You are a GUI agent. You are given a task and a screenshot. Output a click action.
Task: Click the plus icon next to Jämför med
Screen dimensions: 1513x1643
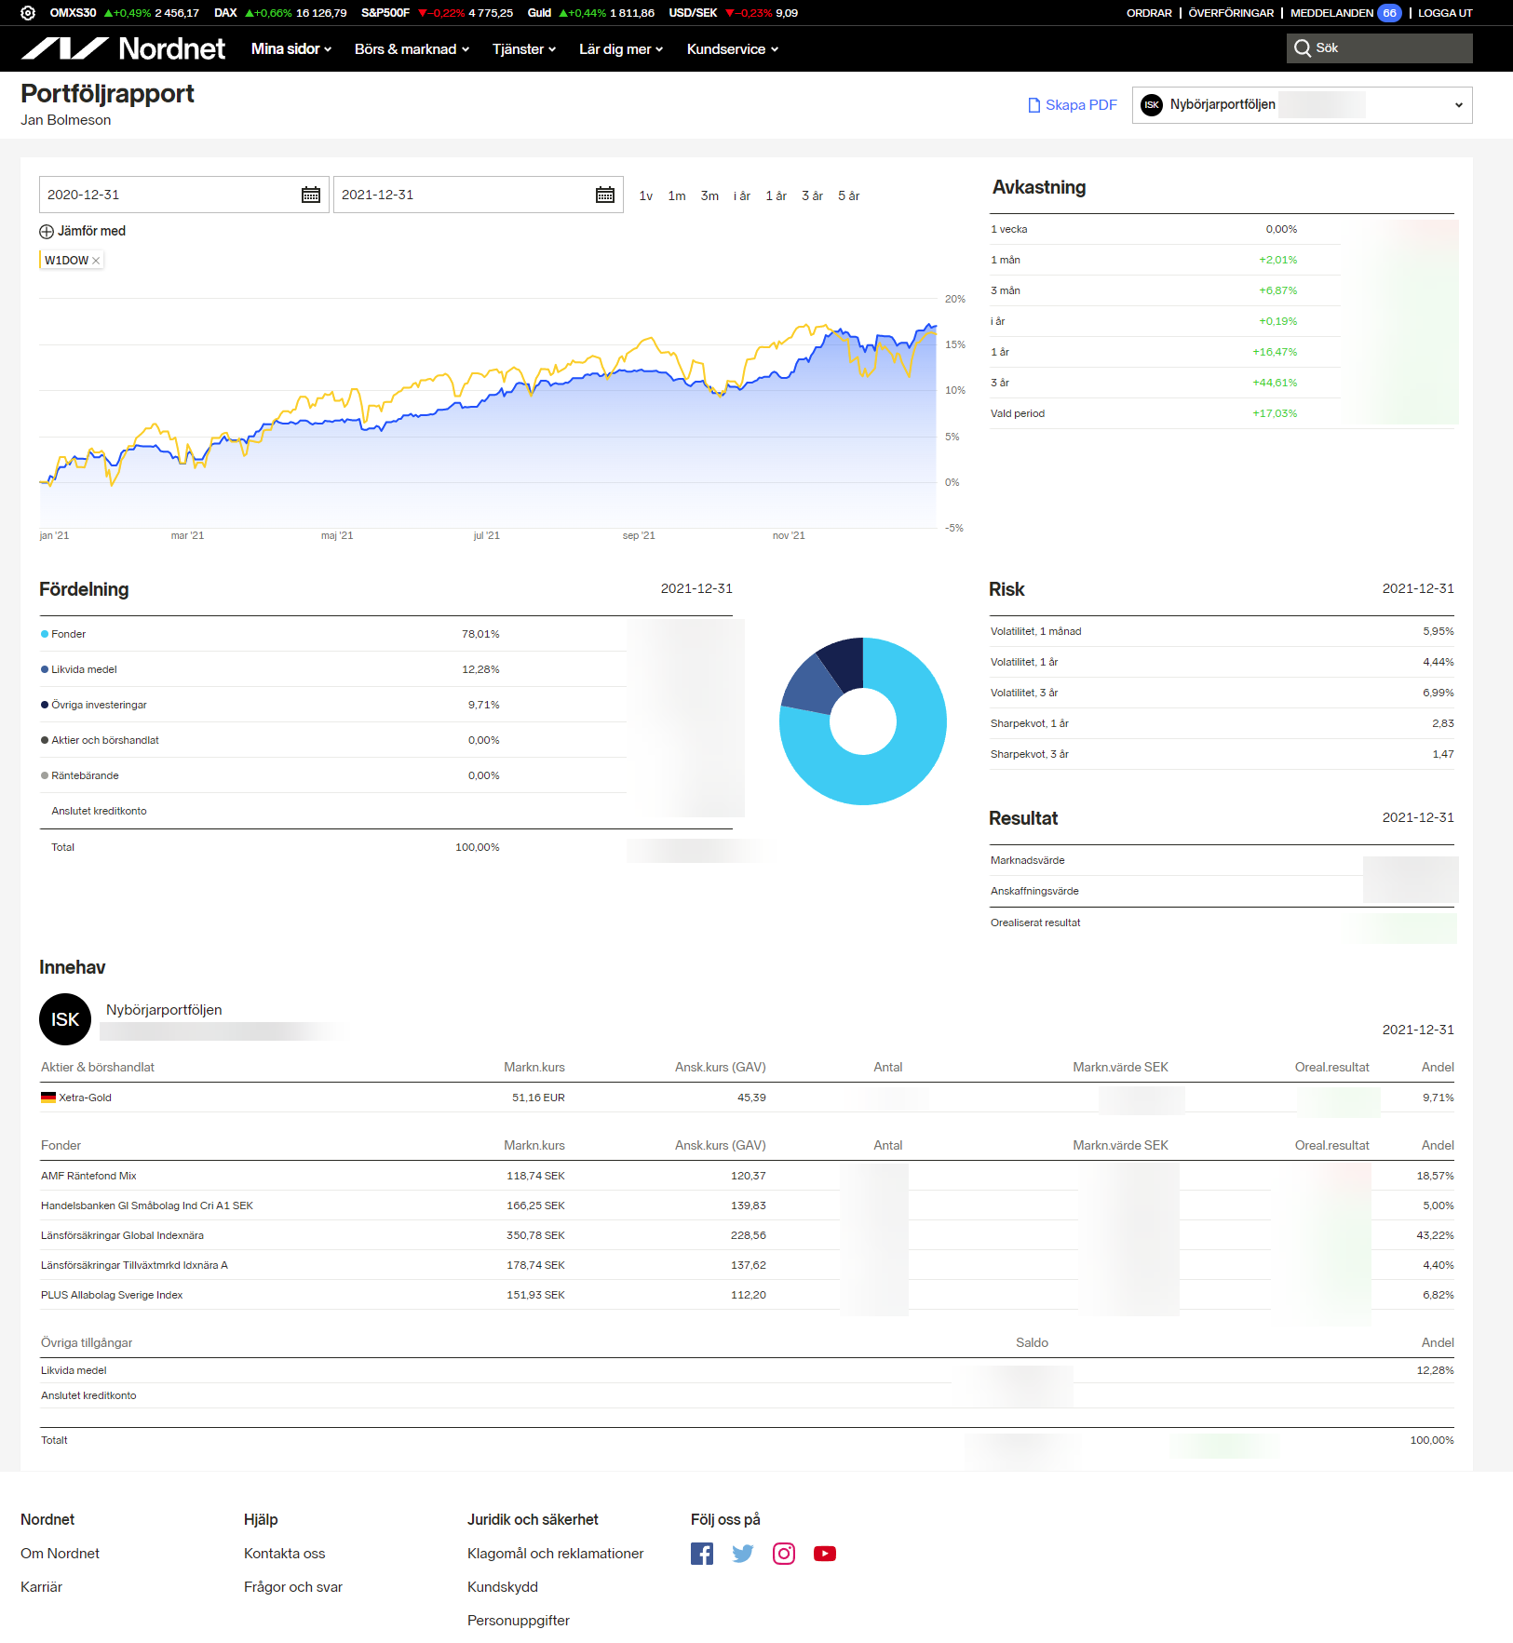pyautogui.click(x=47, y=232)
